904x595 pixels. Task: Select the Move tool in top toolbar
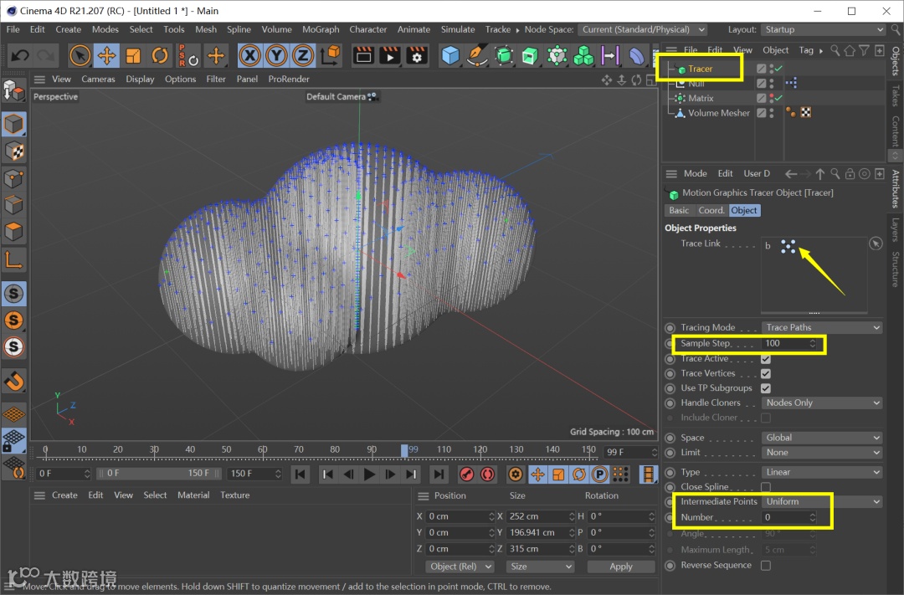[106, 56]
